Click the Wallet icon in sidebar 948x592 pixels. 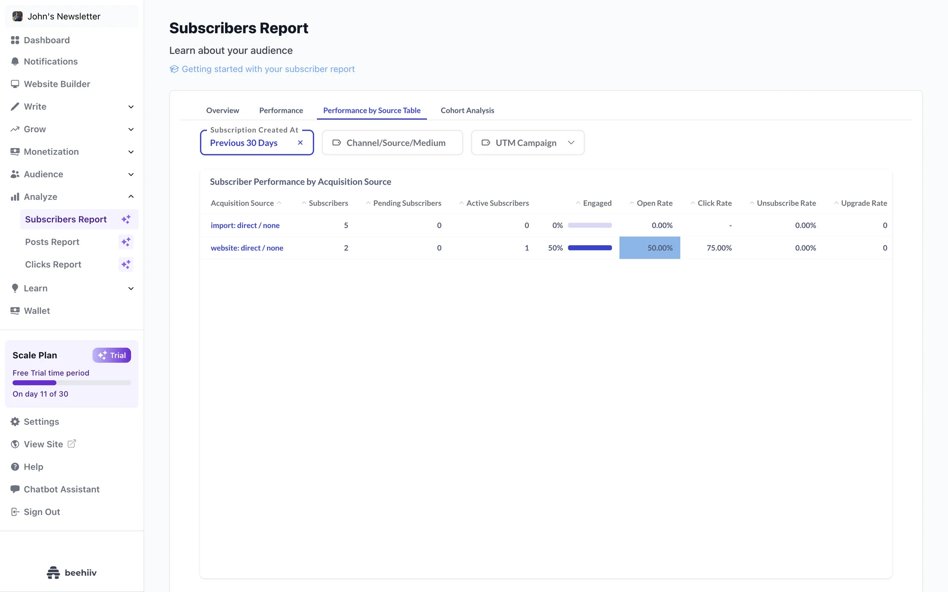pos(15,311)
